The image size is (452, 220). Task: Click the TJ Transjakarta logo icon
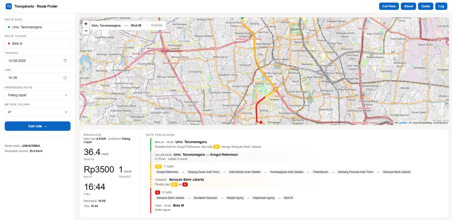(x=9, y=6)
